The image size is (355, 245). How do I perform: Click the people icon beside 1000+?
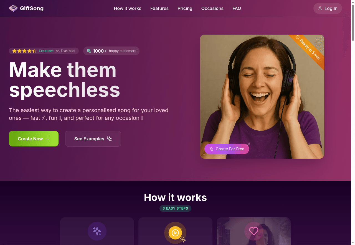pos(89,51)
